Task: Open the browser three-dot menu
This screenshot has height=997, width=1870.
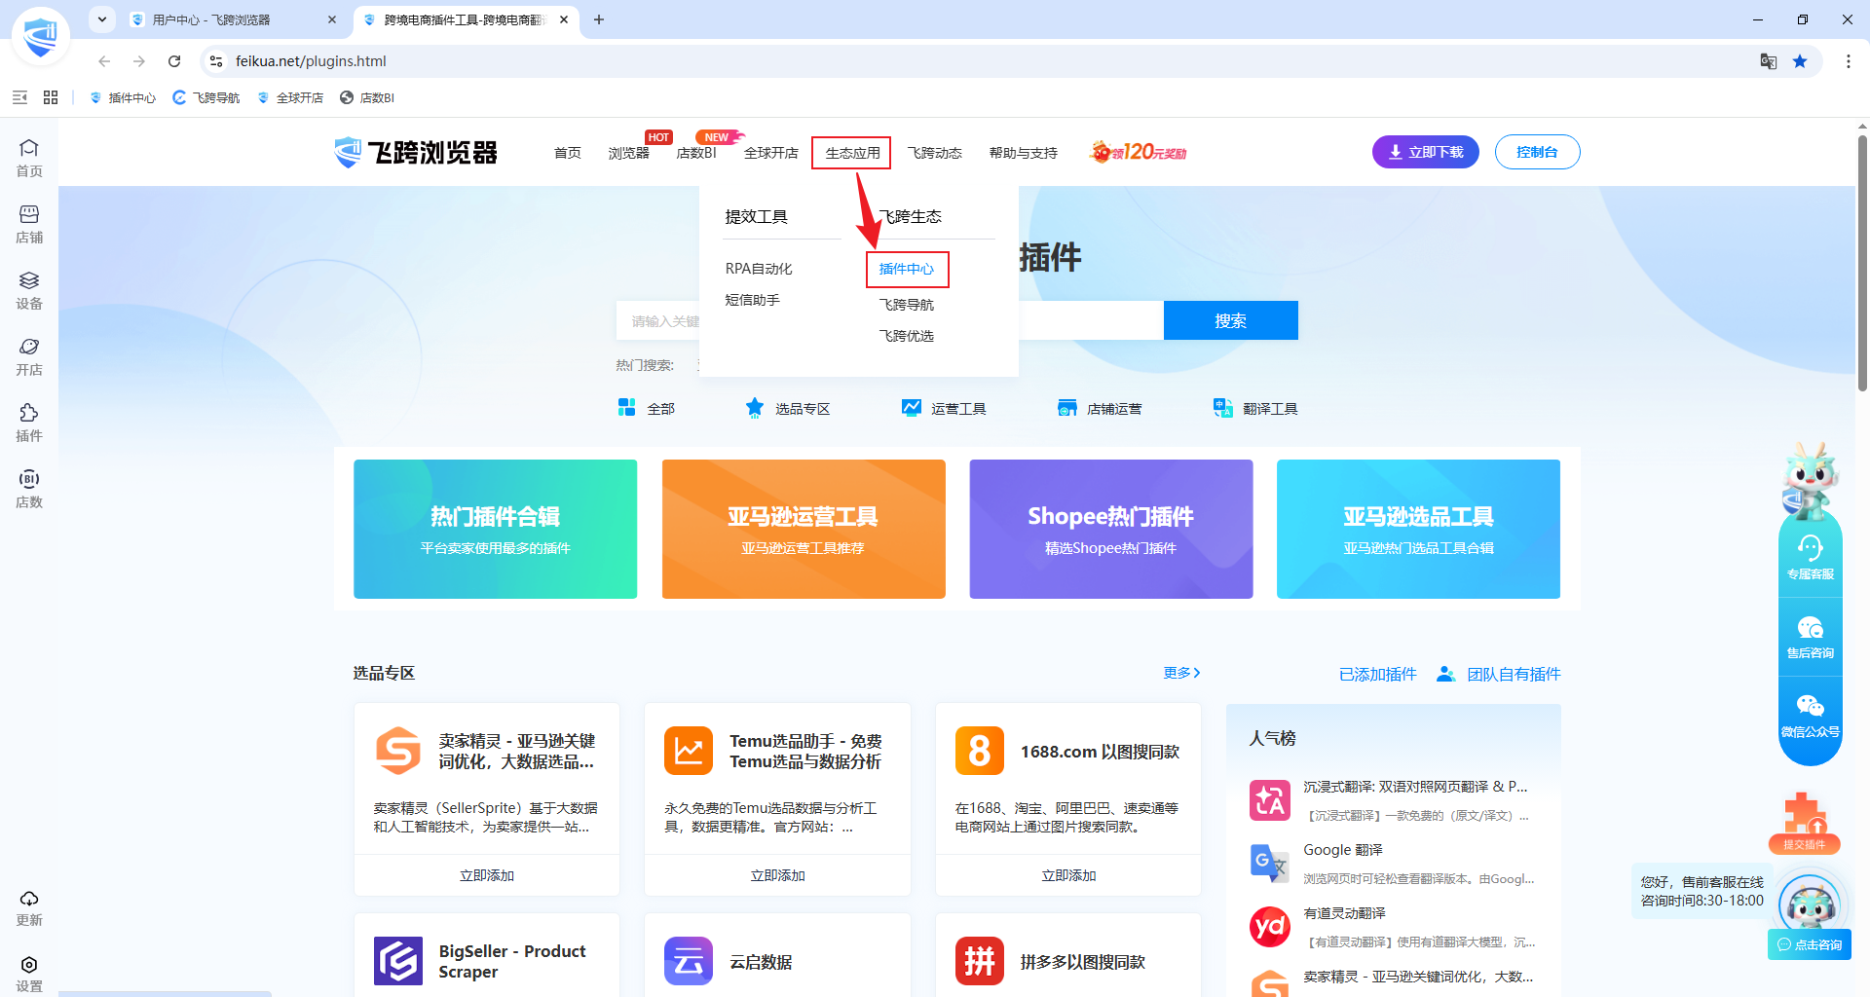Action: (1849, 61)
